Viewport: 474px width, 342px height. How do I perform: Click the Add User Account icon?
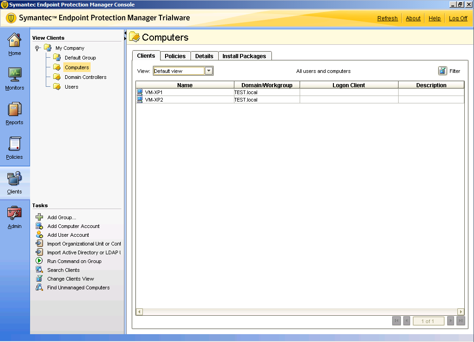pyautogui.click(x=39, y=234)
